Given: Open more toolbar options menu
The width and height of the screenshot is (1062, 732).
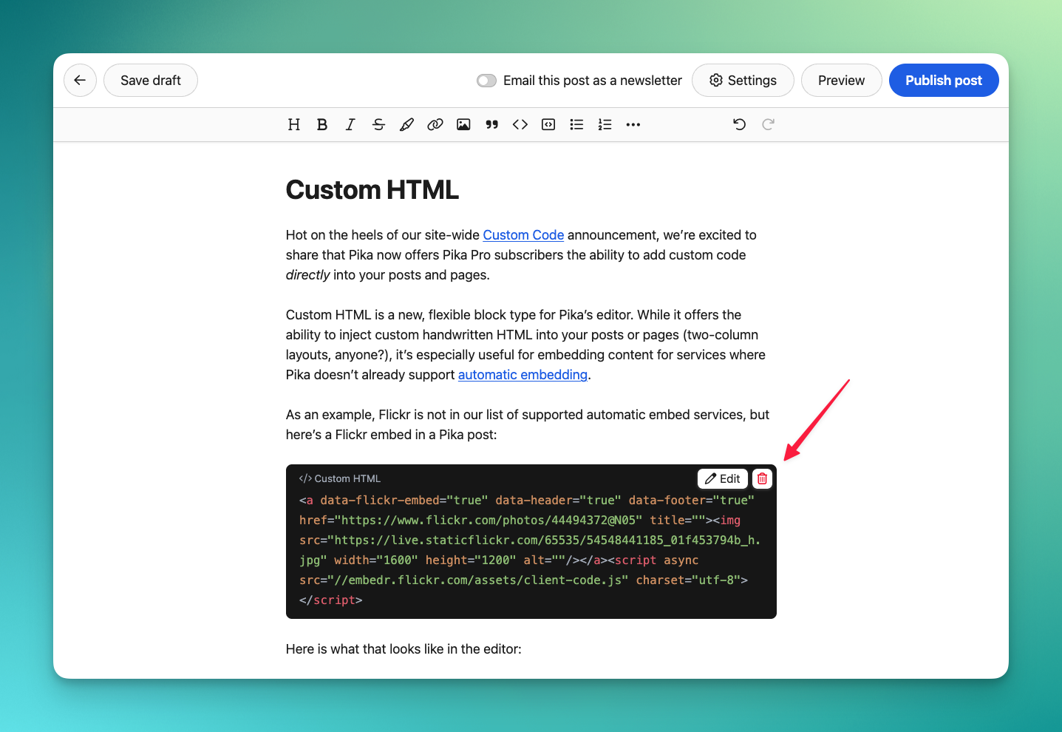Looking at the screenshot, I should [633, 124].
